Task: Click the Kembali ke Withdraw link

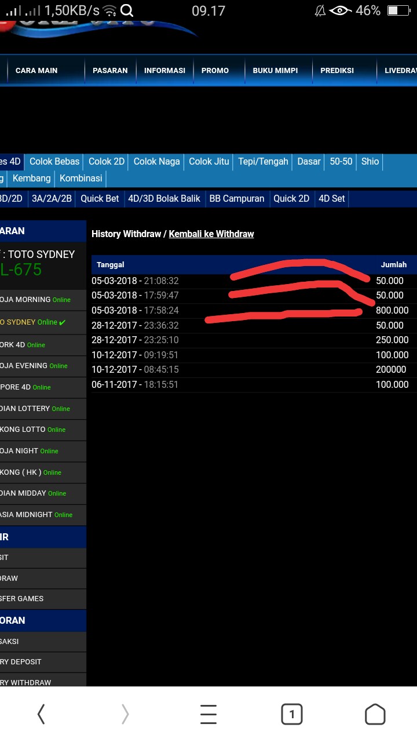Action: click(211, 234)
